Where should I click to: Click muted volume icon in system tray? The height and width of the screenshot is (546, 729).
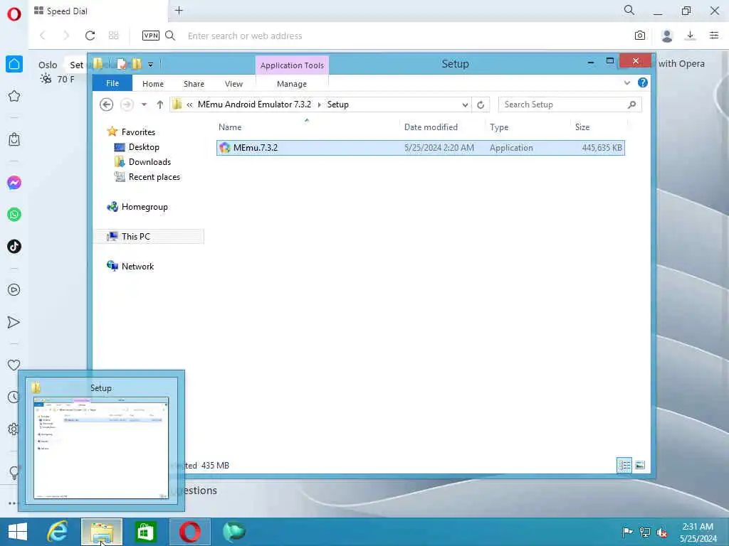[662, 532]
